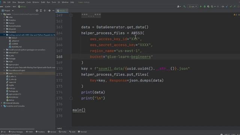Collapse the Getting-started-with-AWS-Glue folder arrow
The width and height of the screenshot is (240, 135).
4,35
